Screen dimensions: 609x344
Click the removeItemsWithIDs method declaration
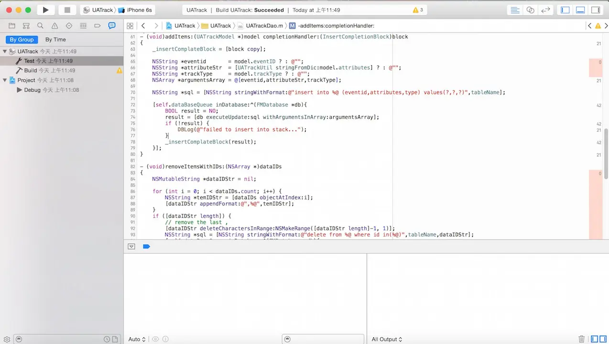pos(211,167)
